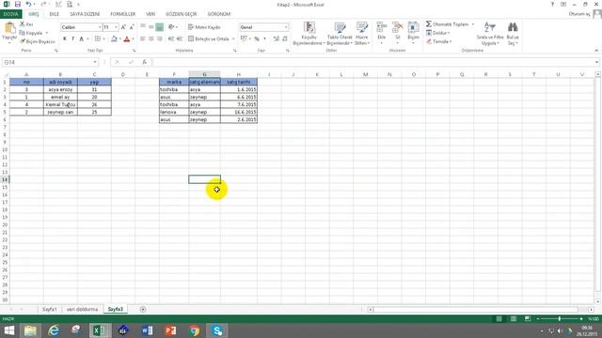Click the text orientation icon
The width and height of the screenshot is (602, 338).
(171, 27)
